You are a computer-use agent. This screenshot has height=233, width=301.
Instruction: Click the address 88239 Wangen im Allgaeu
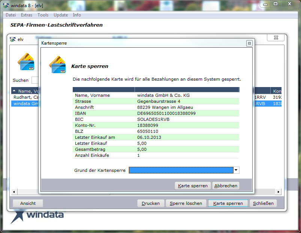(165, 107)
